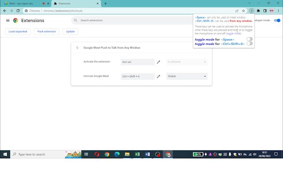Open Windows Start menu
Screen dimensions: 283x176
(x=5, y=154)
